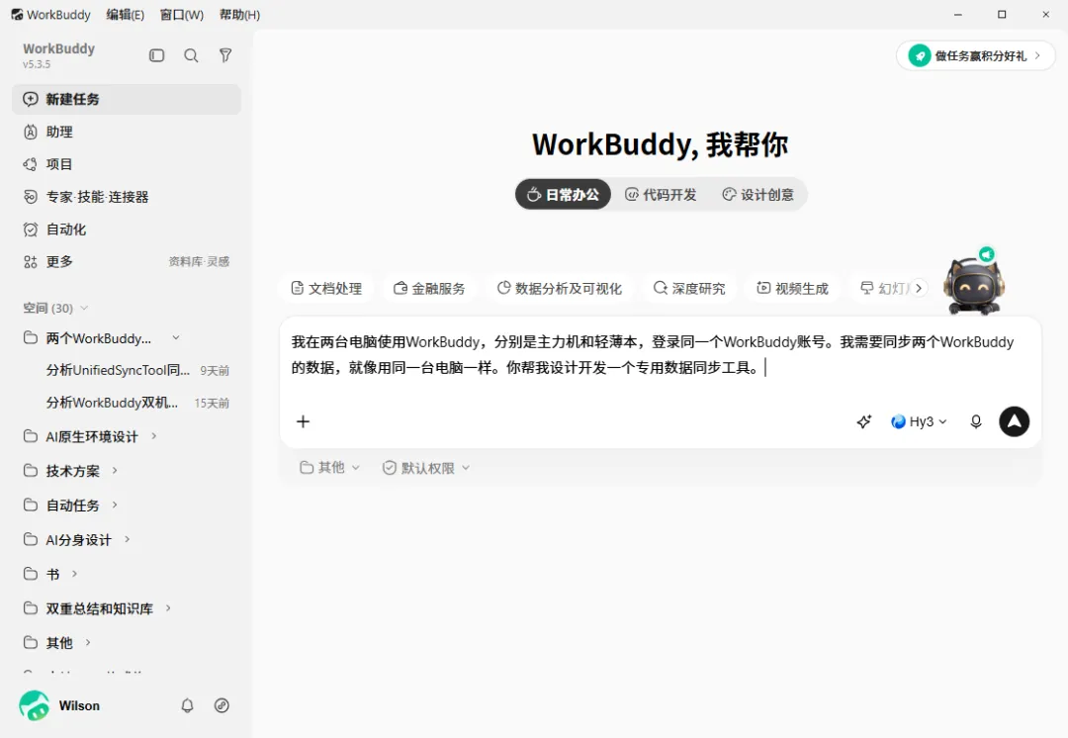Screen dimensions: 1068x738
Task: Switch to the 代码开发 tab
Action: click(x=661, y=195)
